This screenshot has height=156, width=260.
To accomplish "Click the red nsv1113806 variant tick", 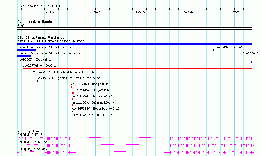I will 72,105.
